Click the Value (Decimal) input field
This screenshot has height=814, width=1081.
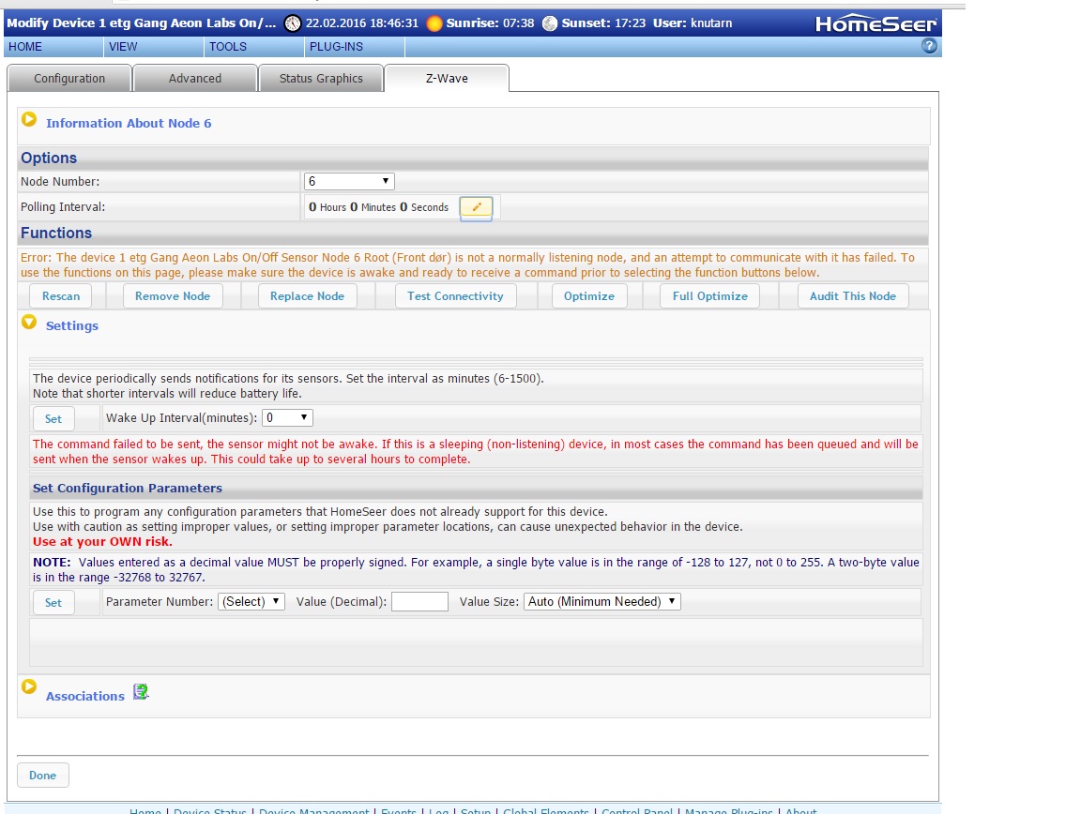coord(419,602)
